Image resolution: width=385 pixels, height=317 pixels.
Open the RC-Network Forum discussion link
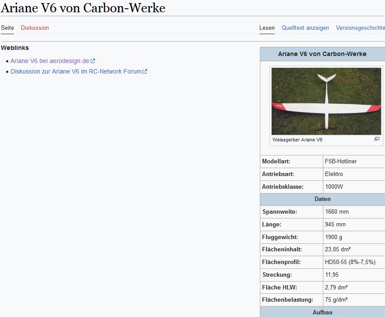pos(76,71)
